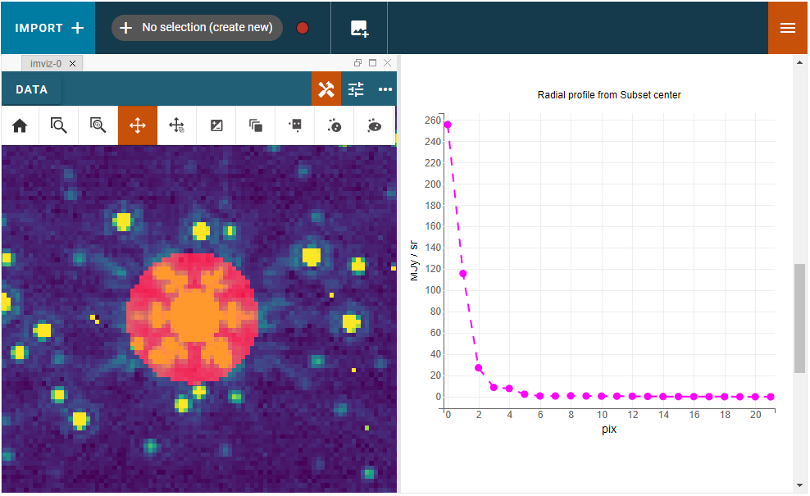Select the elliptical subset tool
This screenshot has height=496, width=810.
(373, 125)
